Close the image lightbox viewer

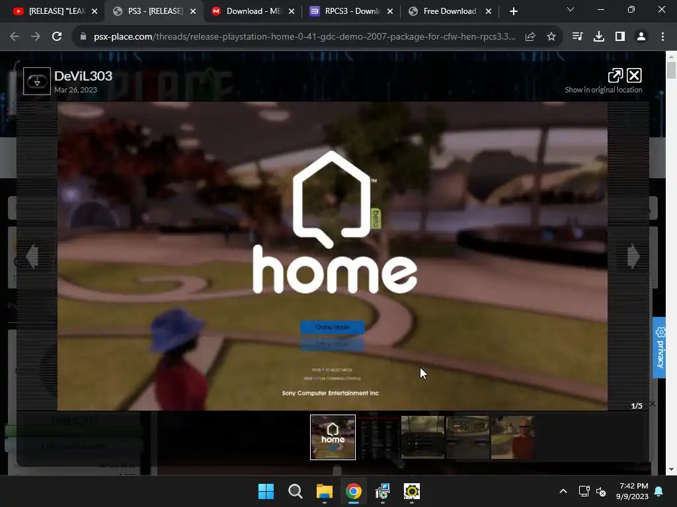(x=634, y=75)
